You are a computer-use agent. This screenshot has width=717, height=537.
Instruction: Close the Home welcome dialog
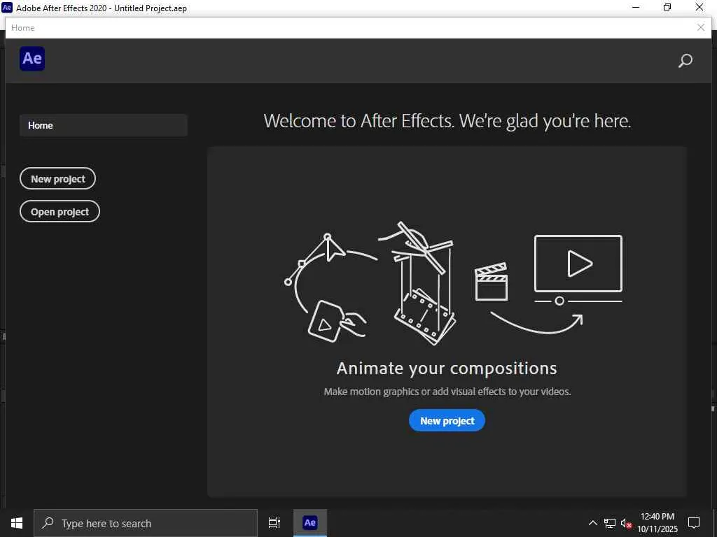[700, 27]
